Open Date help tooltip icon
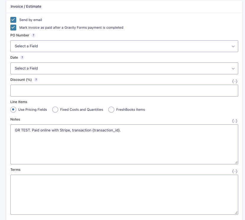Screen dimensions: 245x220 click(22, 57)
